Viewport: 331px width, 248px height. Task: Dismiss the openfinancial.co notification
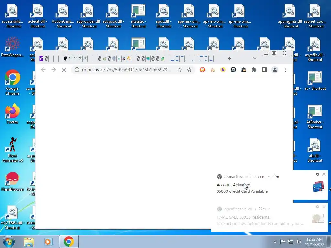click(324, 207)
